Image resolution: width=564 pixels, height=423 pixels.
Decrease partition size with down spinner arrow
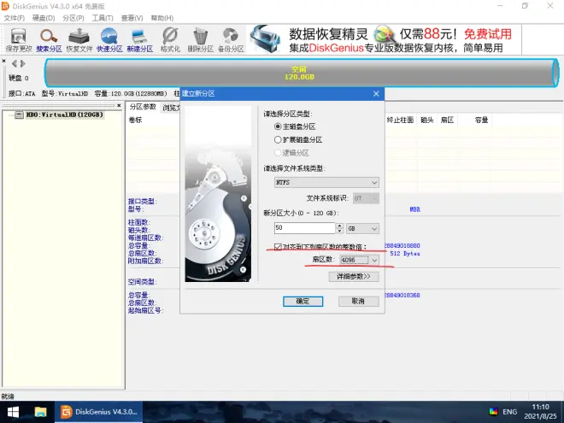point(339,232)
